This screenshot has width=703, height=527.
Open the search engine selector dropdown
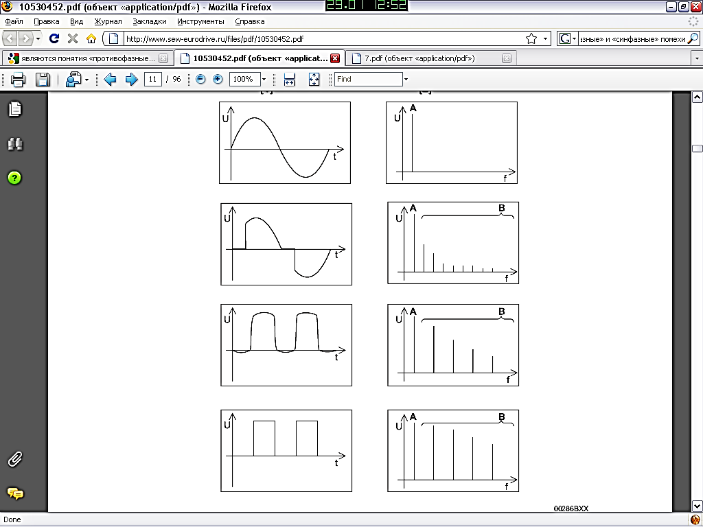point(568,39)
